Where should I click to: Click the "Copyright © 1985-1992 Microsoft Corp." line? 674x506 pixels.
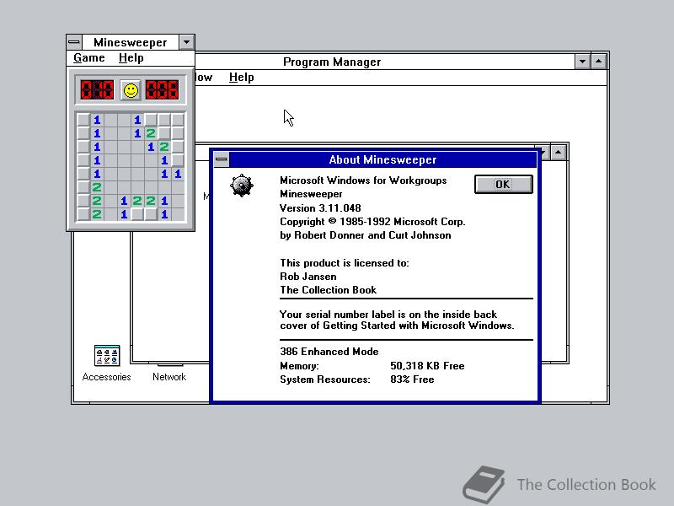click(372, 222)
